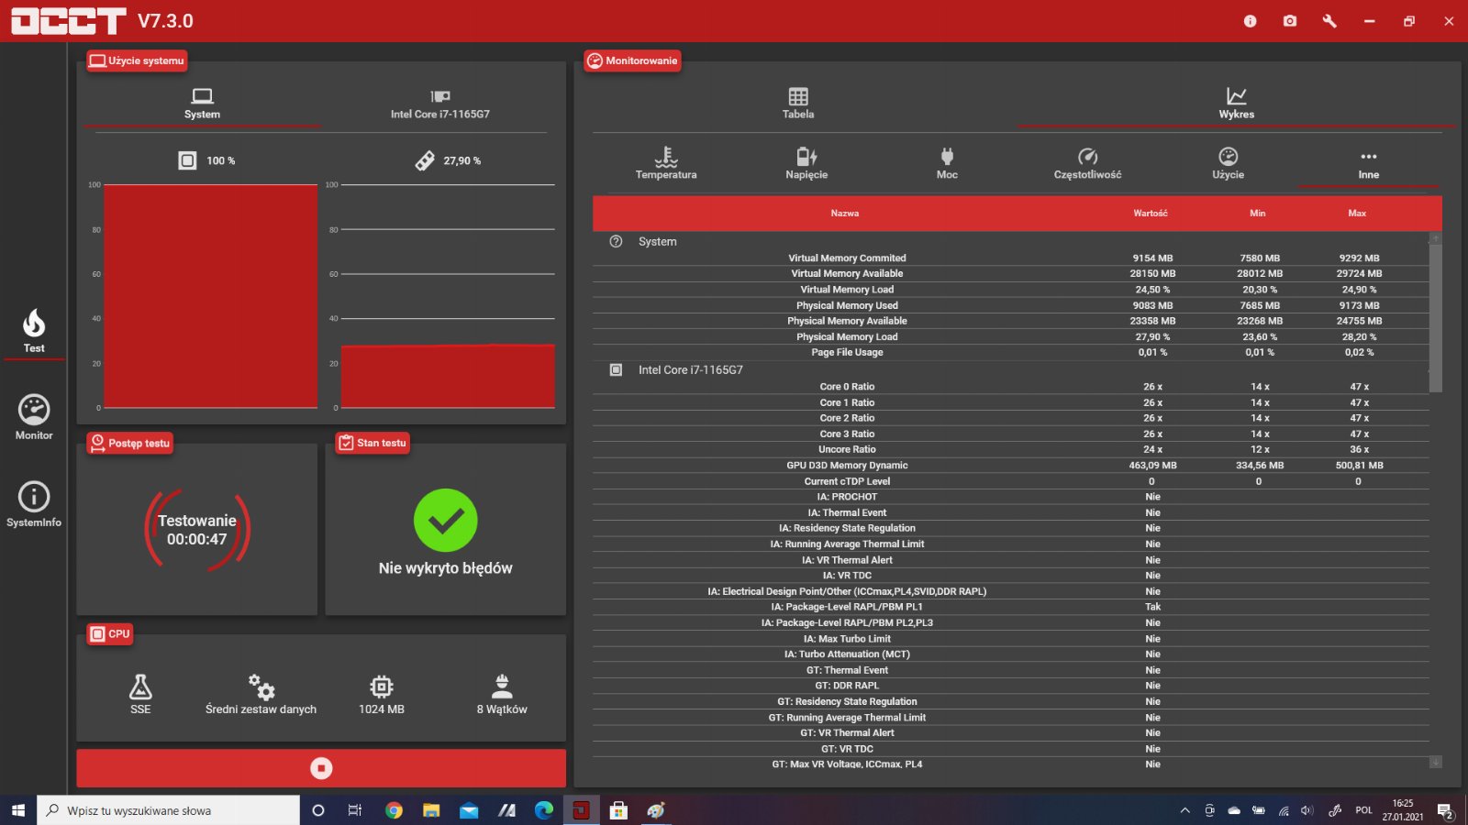The image size is (1468, 825).
Task: Show Inne sensors
Action: coord(1369,163)
